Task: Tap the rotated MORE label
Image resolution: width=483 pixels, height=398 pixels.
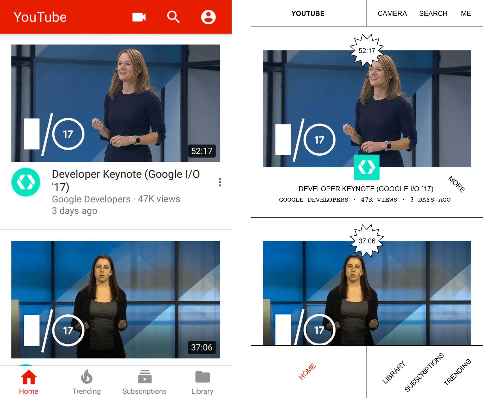Action: pos(457,184)
